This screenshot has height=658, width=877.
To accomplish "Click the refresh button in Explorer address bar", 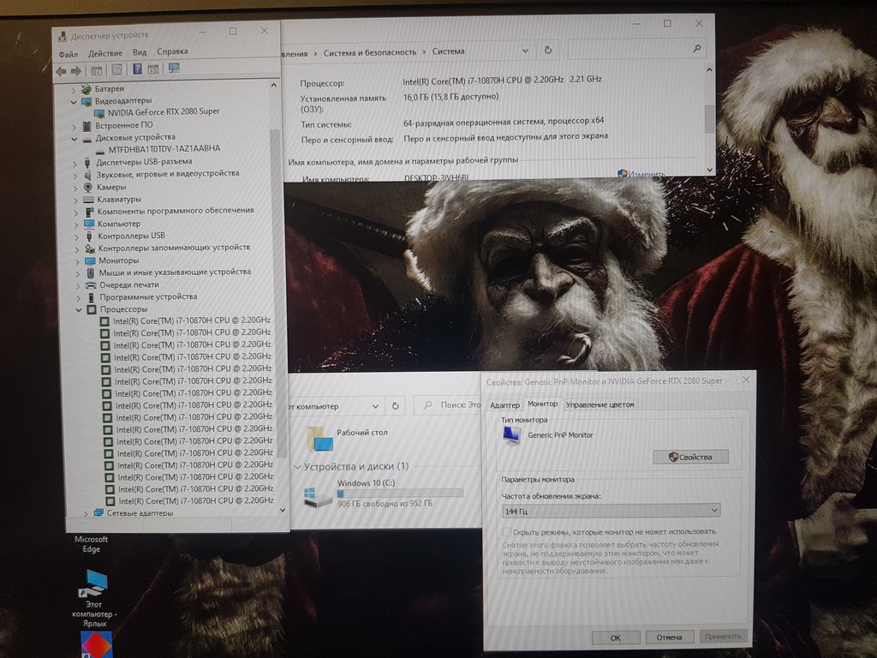I will [395, 405].
